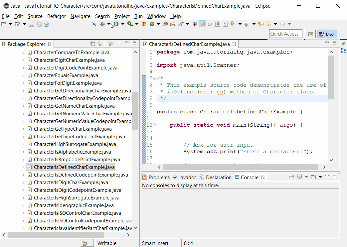Open the Run configurations dropdown arrow
This screenshot has width=347, height=247.
[122, 24]
